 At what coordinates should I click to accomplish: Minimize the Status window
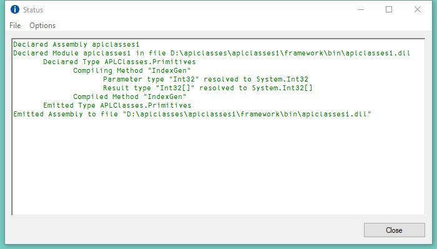(361, 10)
